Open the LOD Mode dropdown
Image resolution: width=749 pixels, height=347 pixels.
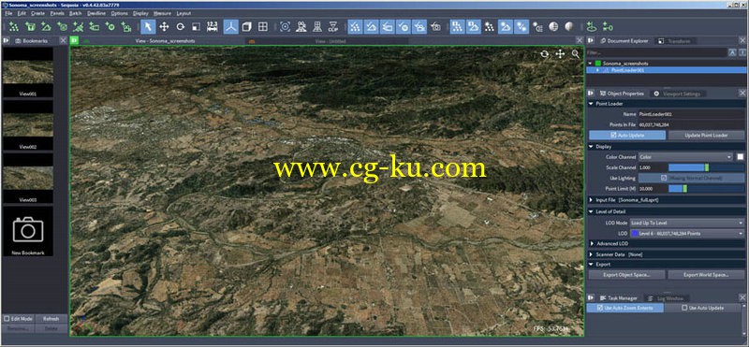(686, 223)
